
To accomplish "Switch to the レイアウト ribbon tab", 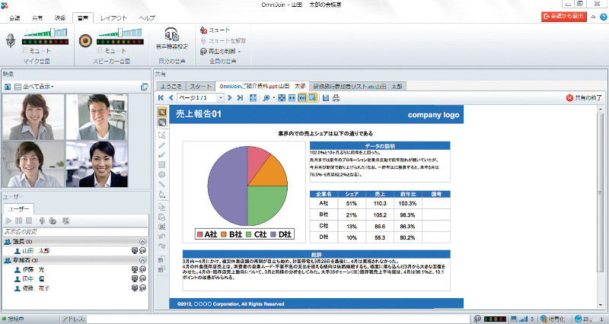I will tap(113, 17).
